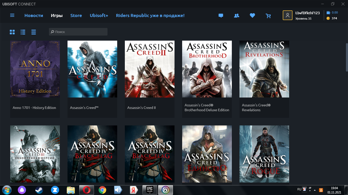Open Assassin's Creed Brotherhood cover
Viewport: 348px width, 195px height.
tap(207, 69)
